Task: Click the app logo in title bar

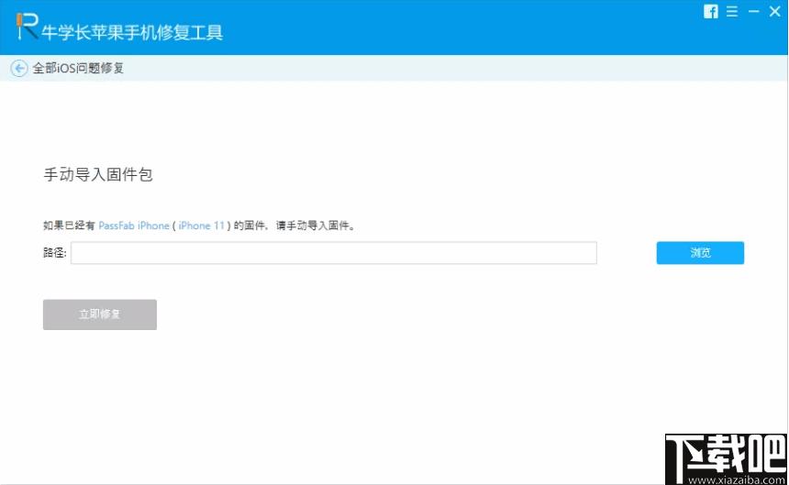Action: click(27, 27)
